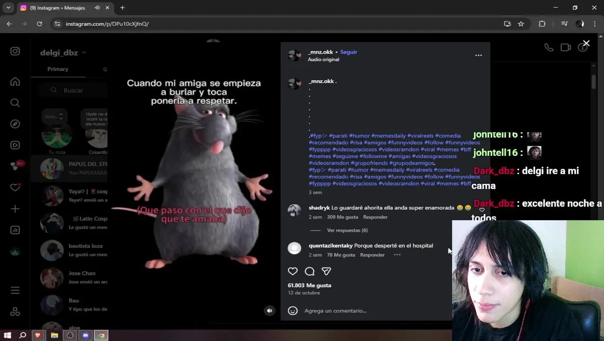Open Discord from the taskbar
604x341 pixels.
coord(85,335)
